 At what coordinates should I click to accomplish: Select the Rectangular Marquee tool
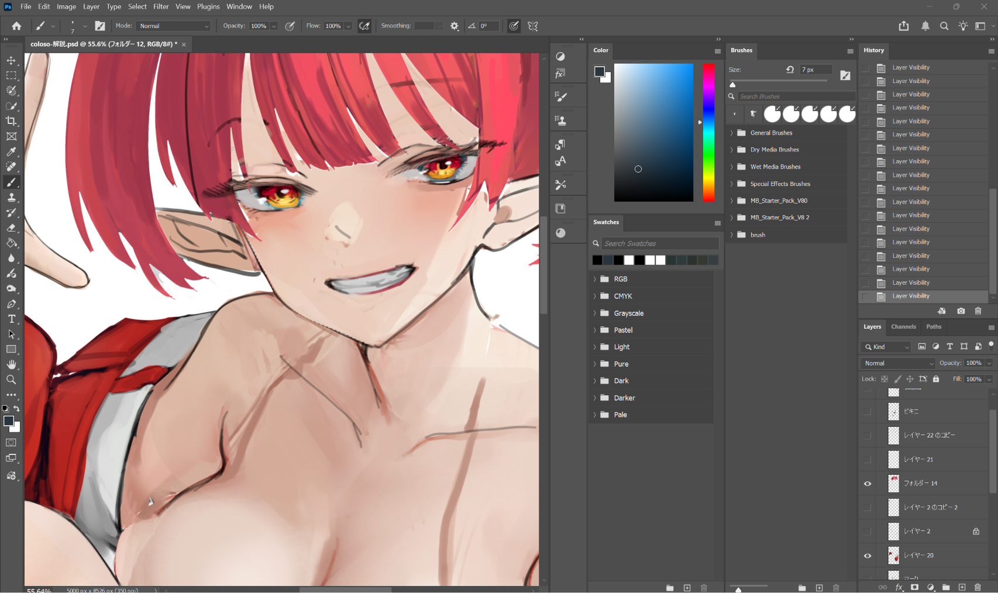point(11,76)
